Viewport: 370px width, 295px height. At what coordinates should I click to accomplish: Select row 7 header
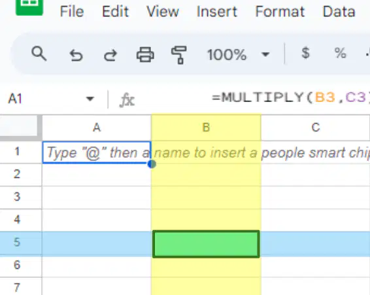pyautogui.click(x=21, y=286)
